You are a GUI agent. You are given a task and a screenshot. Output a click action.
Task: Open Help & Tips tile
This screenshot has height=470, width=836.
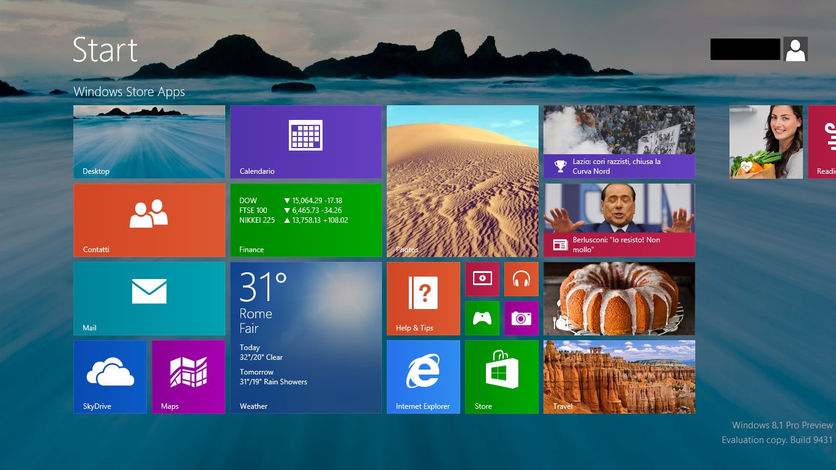click(x=424, y=299)
